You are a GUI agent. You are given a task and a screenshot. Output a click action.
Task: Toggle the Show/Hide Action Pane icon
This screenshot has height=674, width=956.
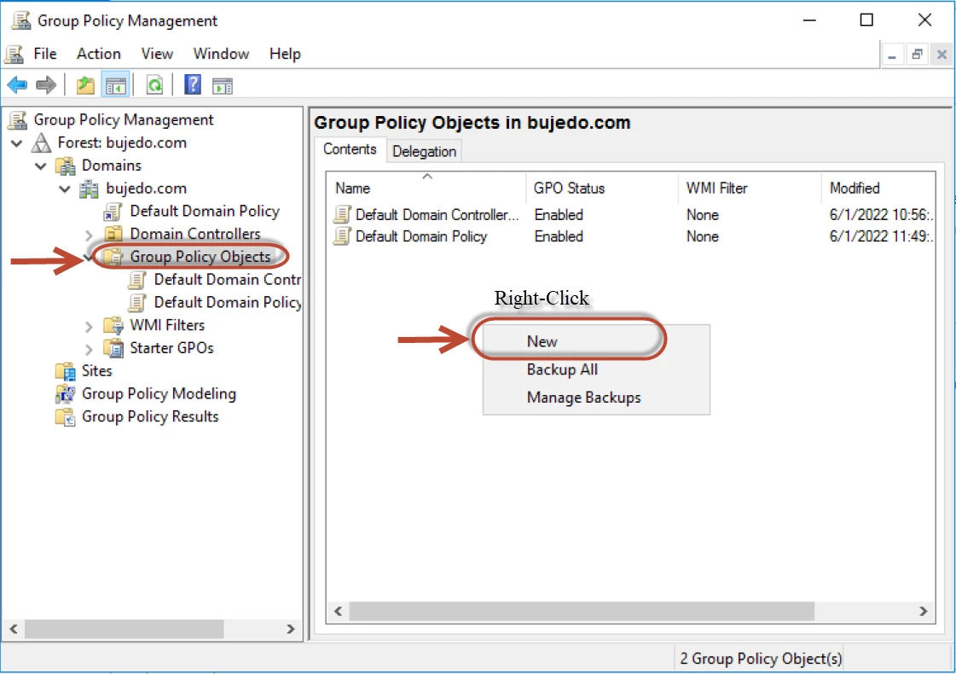click(223, 86)
